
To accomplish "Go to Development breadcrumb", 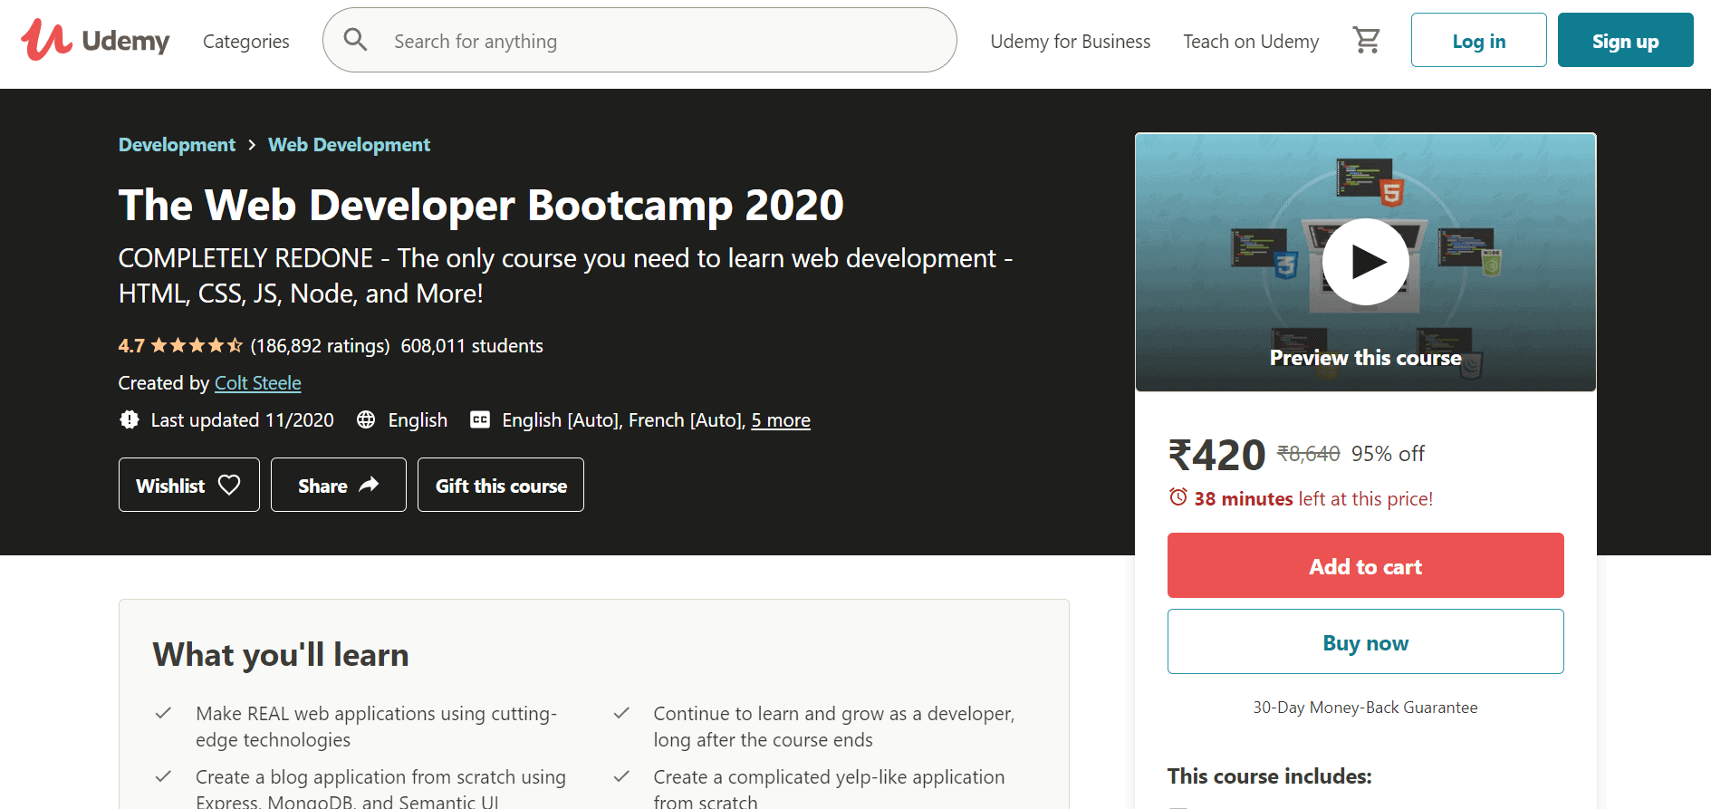I will pyautogui.click(x=177, y=145).
